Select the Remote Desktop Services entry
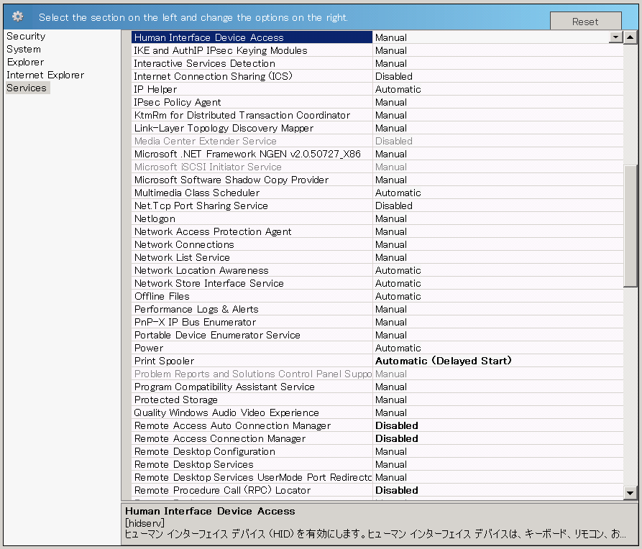Viewport: 642px width, 549px height. click(216, 464)
